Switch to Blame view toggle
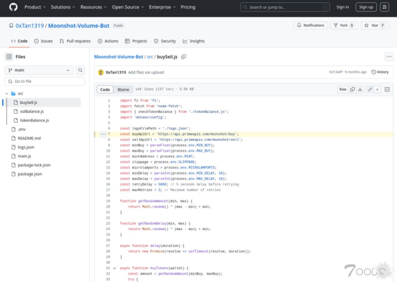This screenshot has height=282, width=397. coord(123,89)
